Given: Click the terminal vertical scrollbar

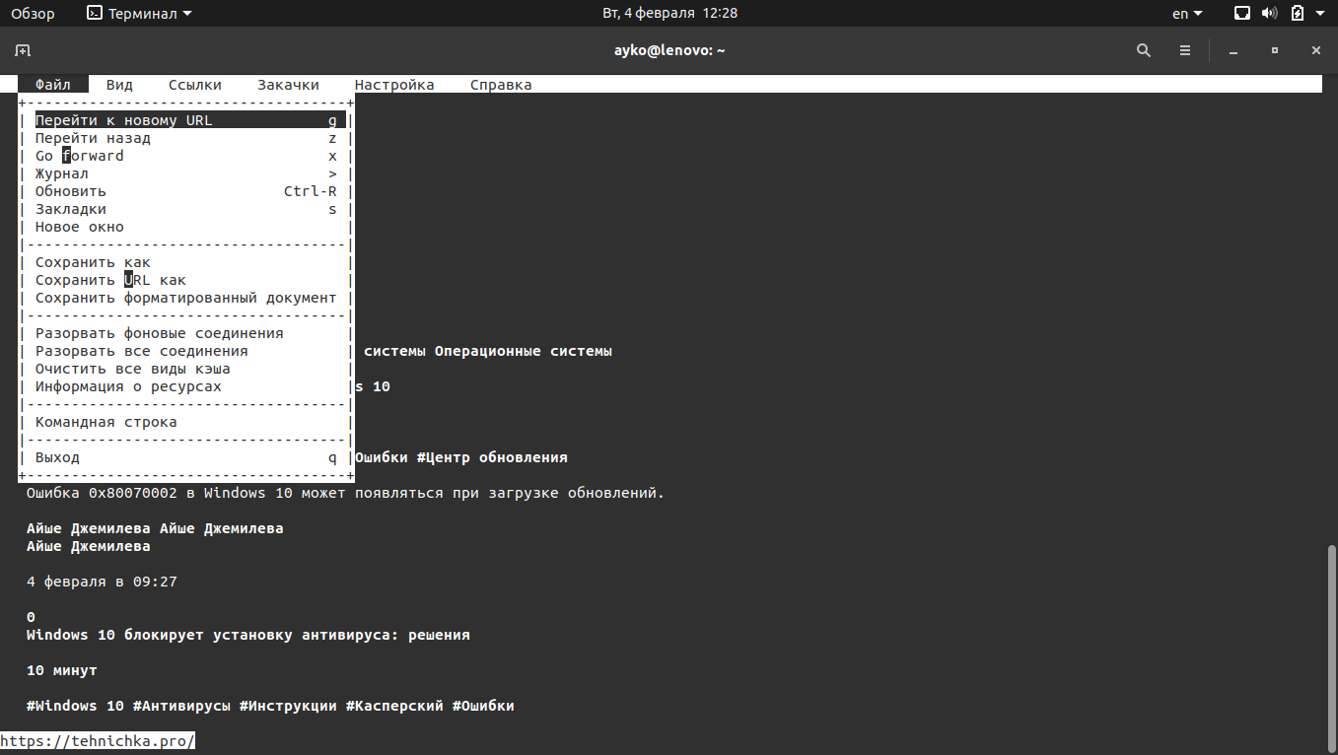Looking at the screenshot, I should [1332, 641].
